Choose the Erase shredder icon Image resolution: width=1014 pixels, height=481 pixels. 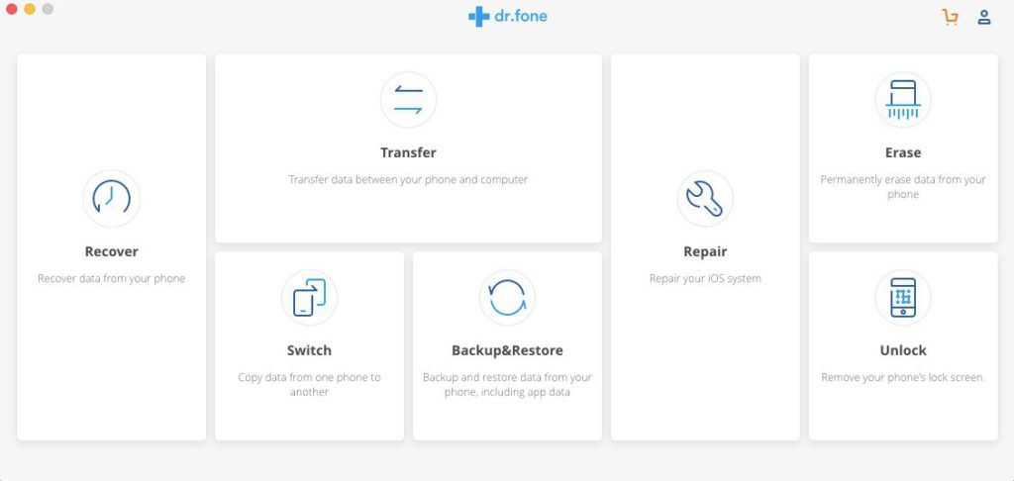pos(903,100)
